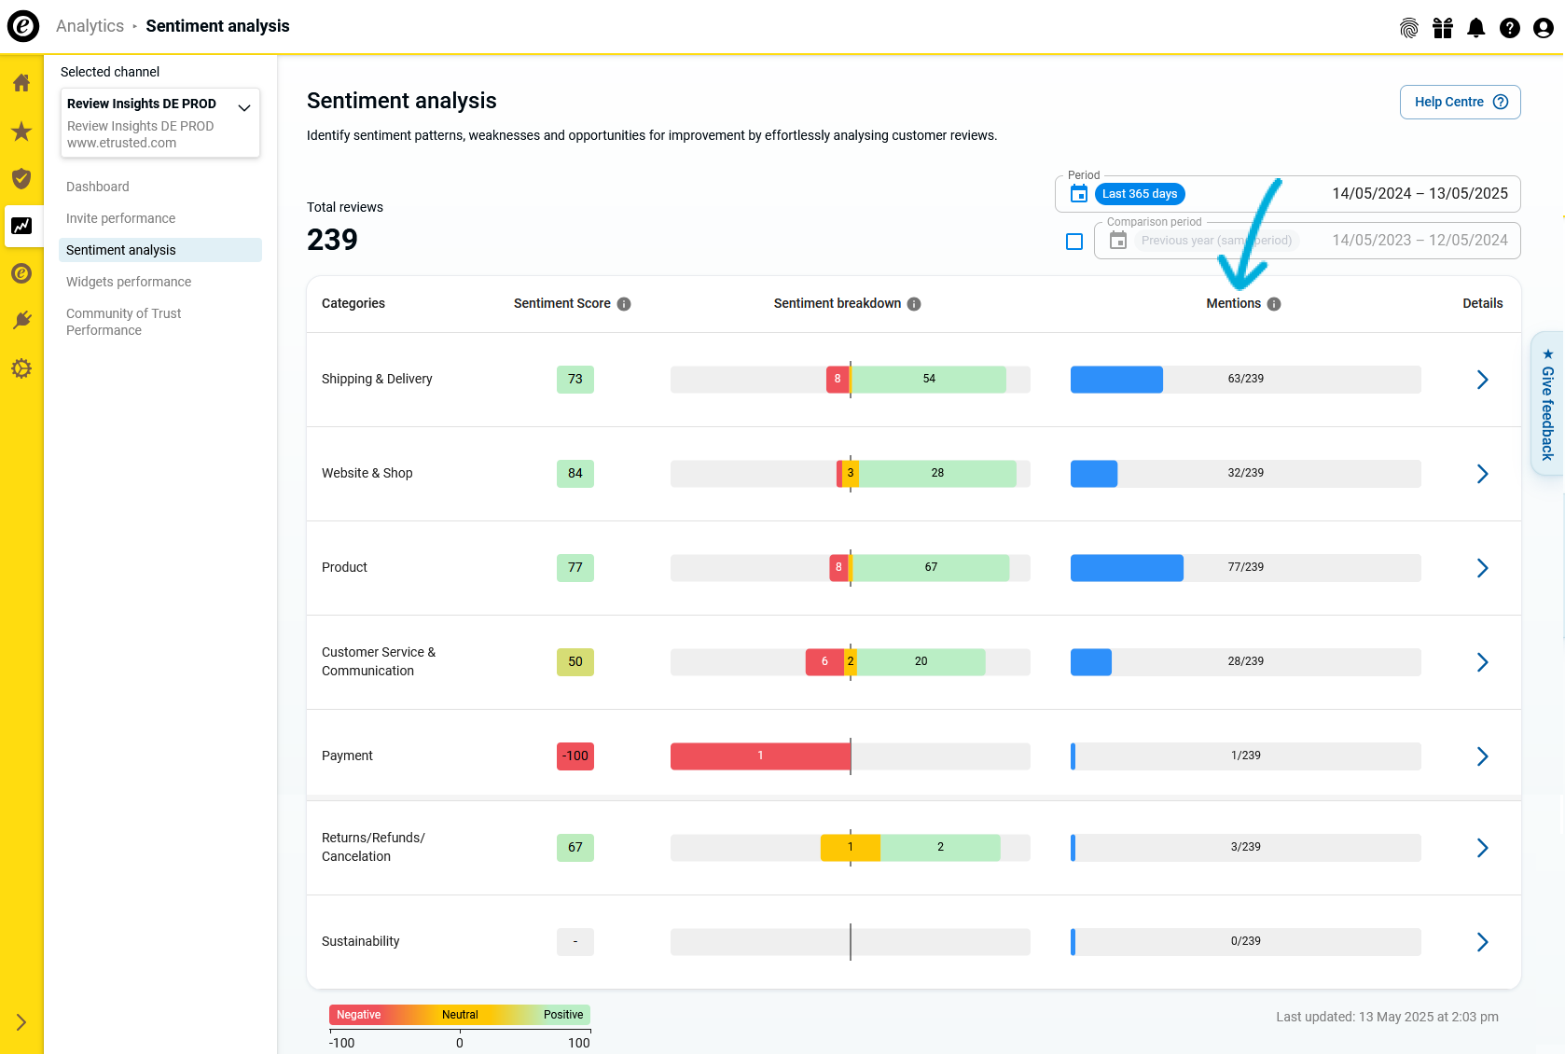Open the Help Centre button
This screenshot has width=1565, height=1054.
point(1461,103)
